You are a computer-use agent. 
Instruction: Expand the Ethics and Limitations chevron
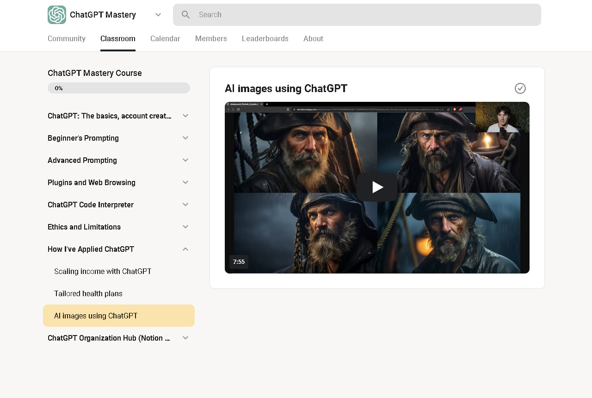(x=185, y=227)
